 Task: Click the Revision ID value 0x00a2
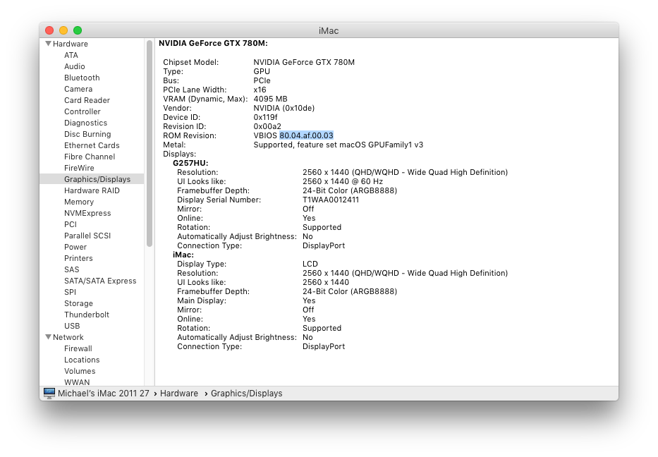click(267, 127)
